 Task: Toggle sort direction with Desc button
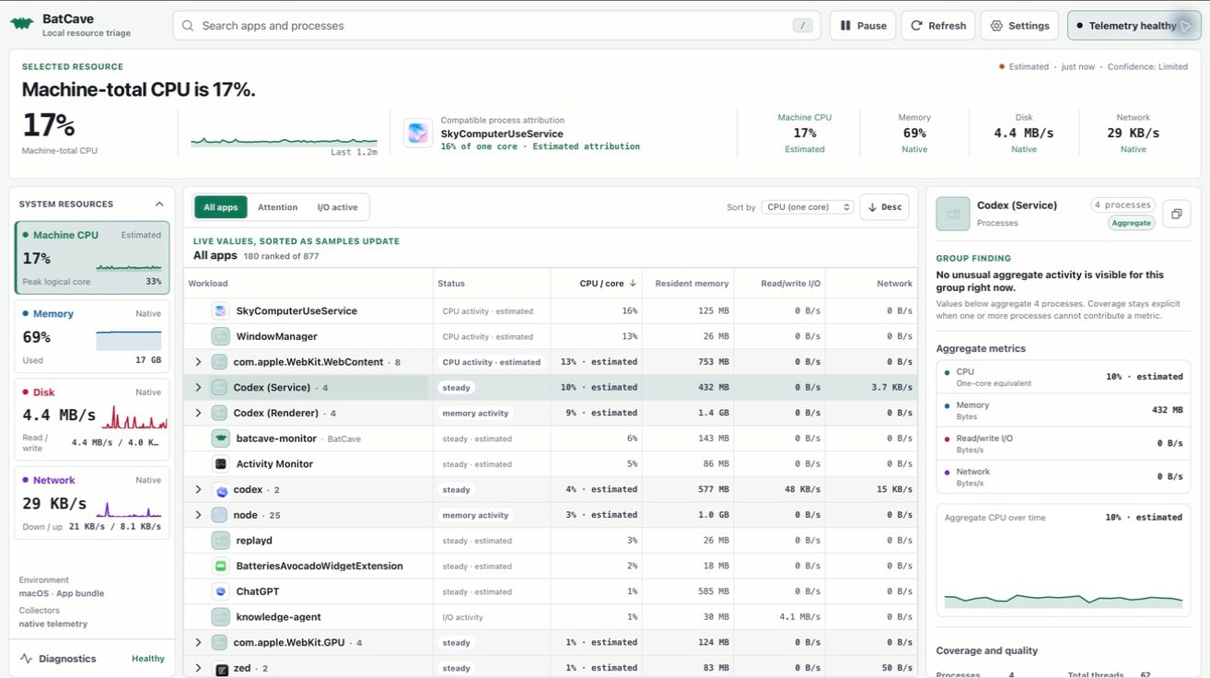pos(884,207)
